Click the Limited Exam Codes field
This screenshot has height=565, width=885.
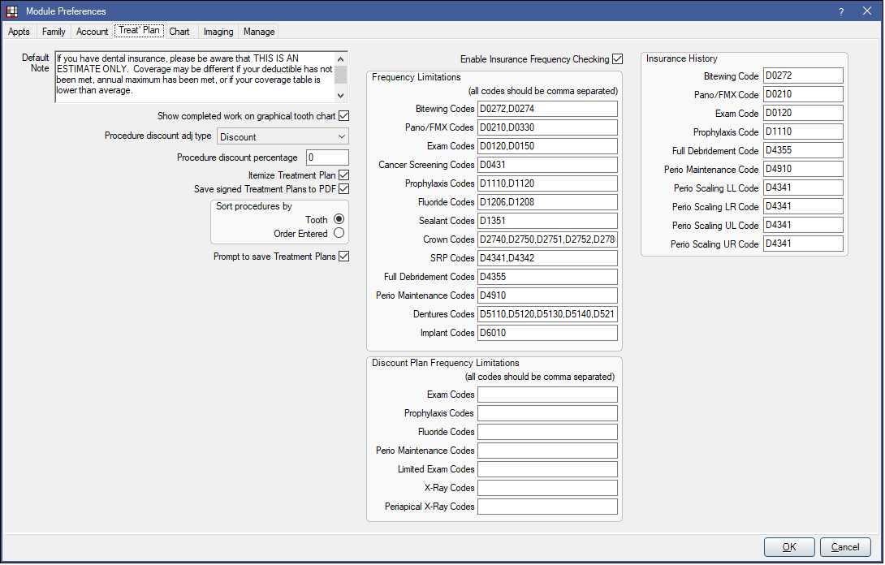(547, 469)
